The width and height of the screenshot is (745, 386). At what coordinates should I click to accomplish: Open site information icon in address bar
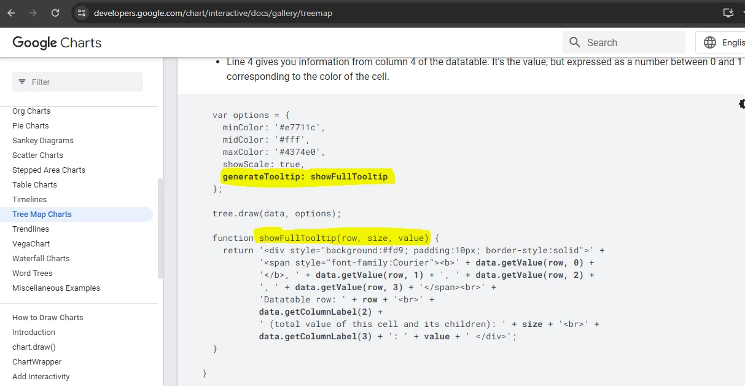(x=82, y=13)
